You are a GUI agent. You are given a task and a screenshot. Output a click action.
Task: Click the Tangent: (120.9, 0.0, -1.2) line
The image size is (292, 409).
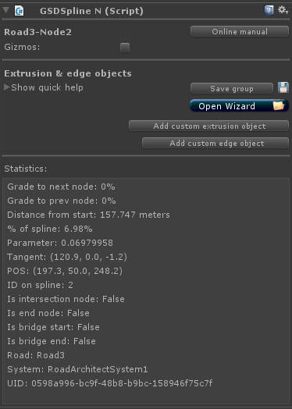click(x=67, y=258)
